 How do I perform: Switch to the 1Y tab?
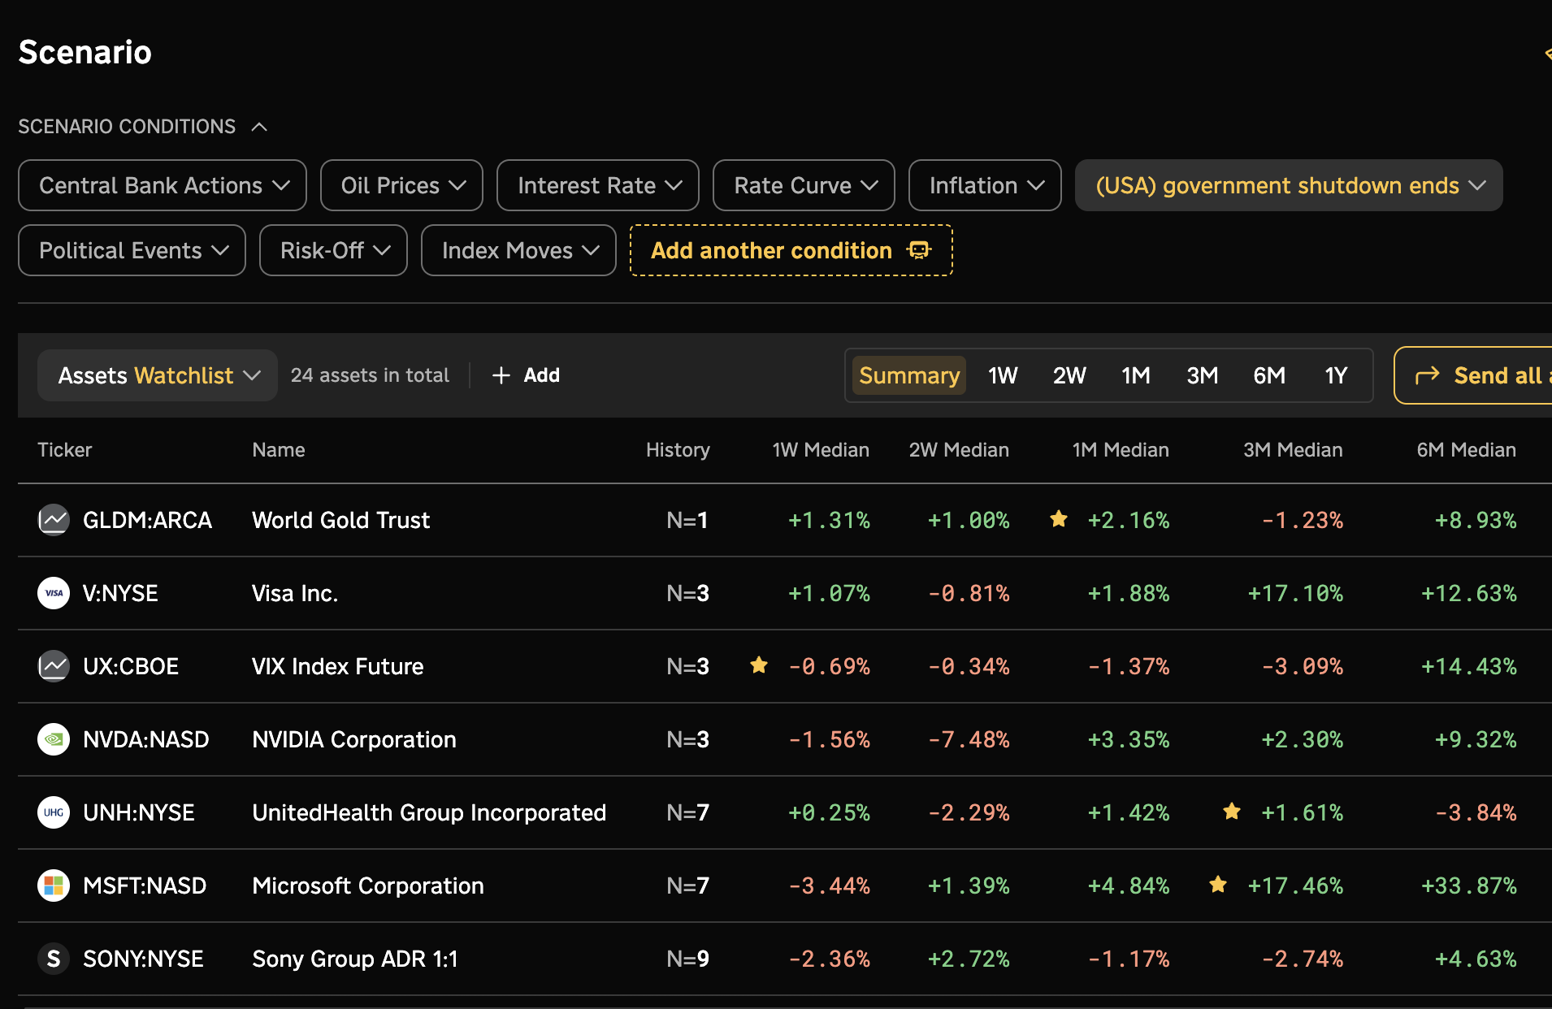(1336, 375)
